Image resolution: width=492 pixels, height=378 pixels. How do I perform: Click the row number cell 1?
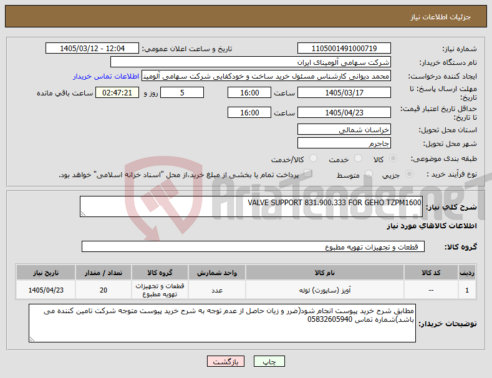[x=467, y=290]
